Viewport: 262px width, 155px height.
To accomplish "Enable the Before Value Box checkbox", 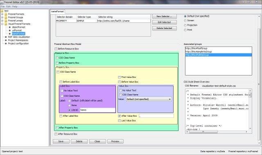I will tap(119, 82).
